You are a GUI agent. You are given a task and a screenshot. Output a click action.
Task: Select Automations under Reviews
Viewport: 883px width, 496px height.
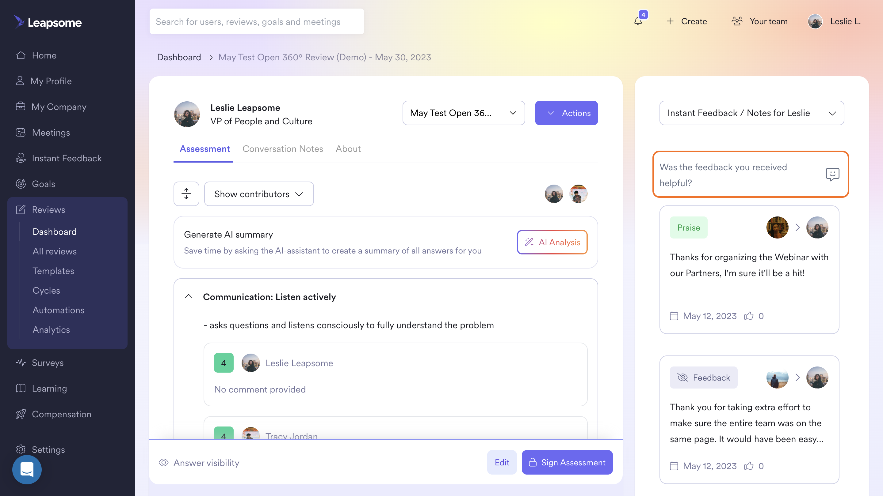pyautogui.click(x=58, y=310)
